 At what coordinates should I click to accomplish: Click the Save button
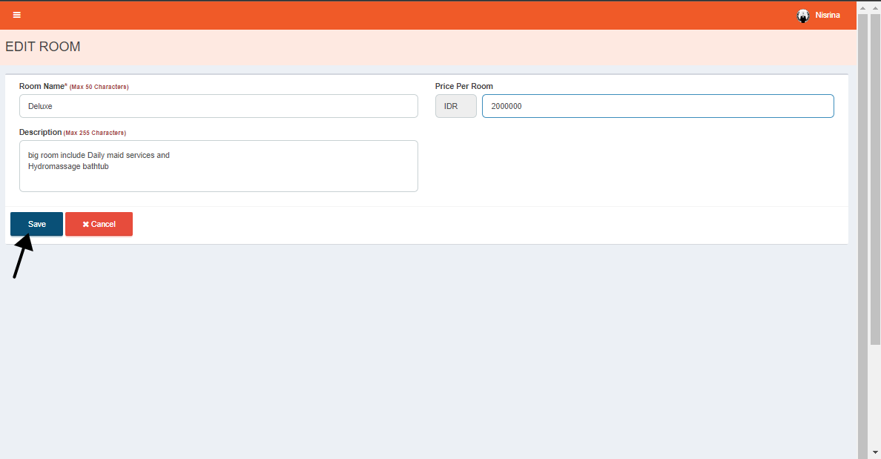pos(36,224)
